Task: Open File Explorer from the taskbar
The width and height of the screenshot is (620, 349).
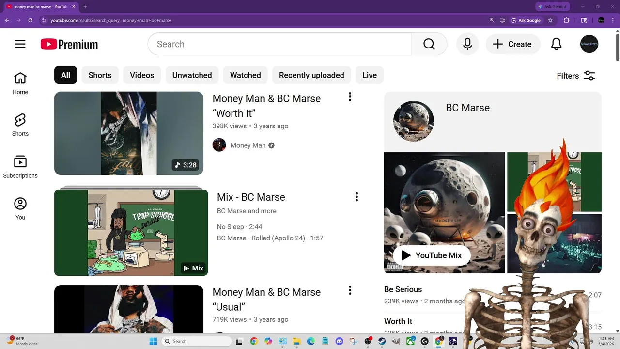Action: 296,341
